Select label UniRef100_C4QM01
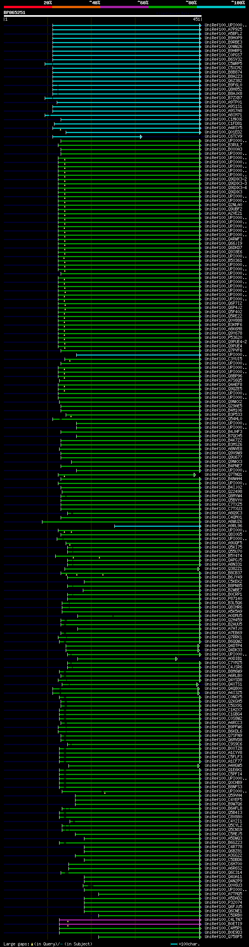The image size is (249, 947). tap(223, 518)
